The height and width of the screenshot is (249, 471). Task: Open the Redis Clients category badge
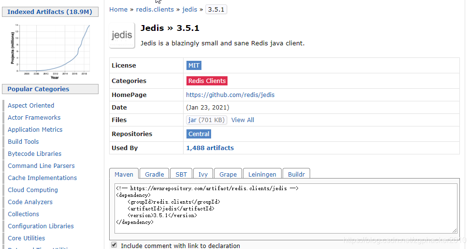[x=207, y=81]
